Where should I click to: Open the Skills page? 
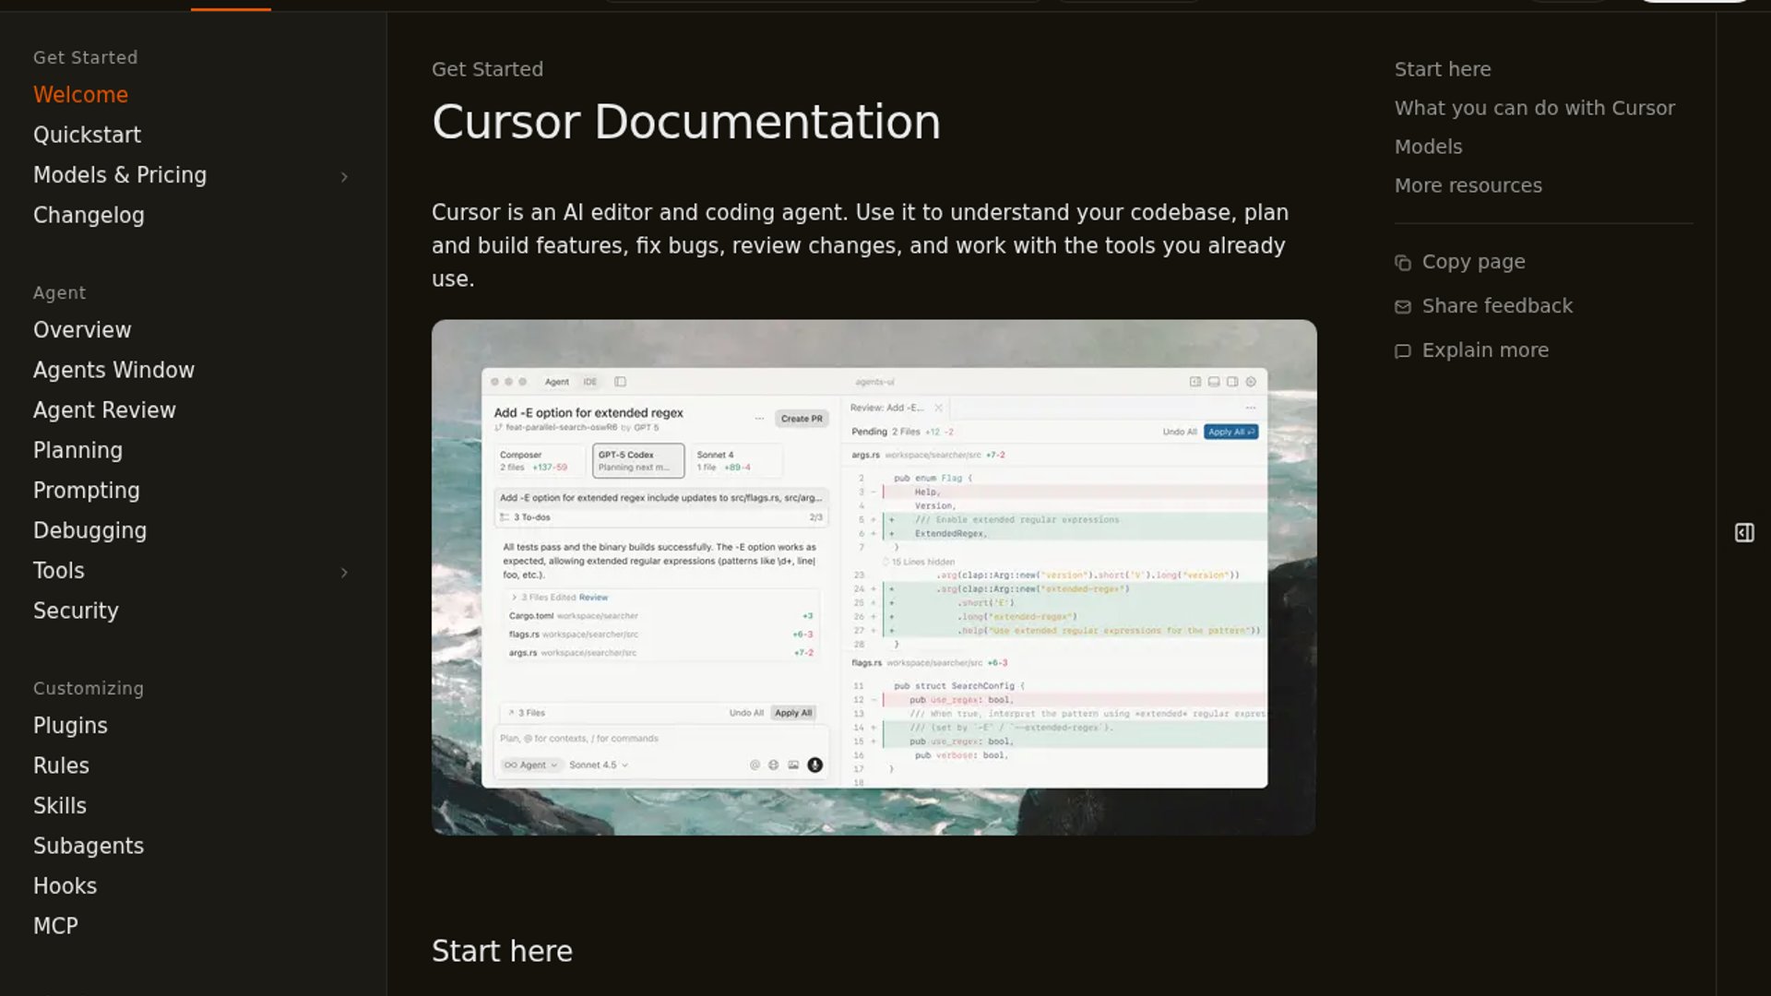(60, 806)
